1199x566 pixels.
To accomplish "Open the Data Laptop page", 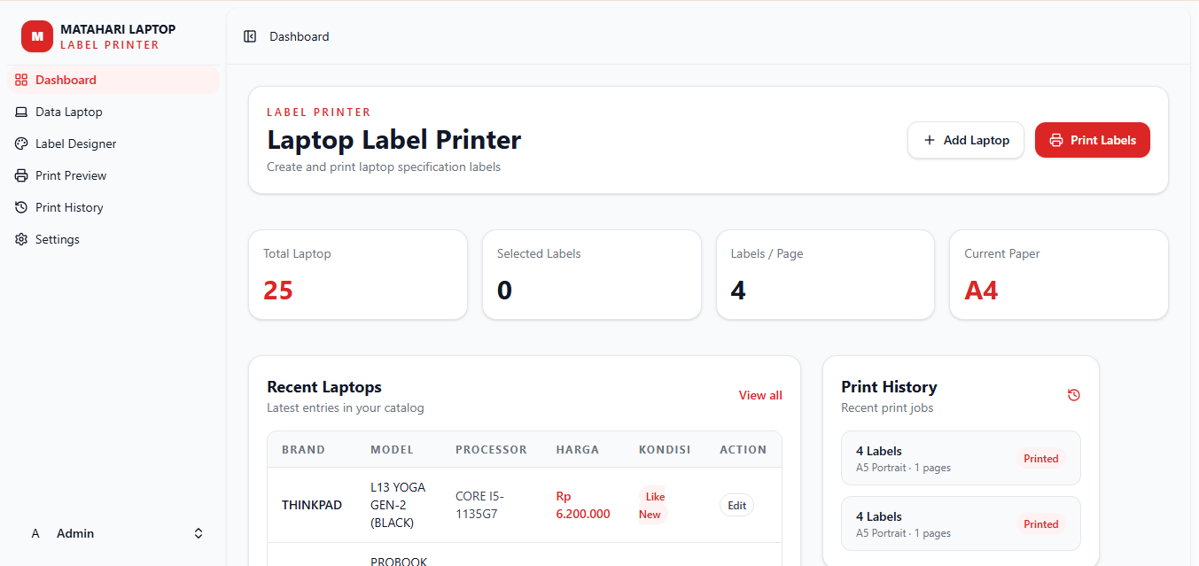I will coord(113,112).
